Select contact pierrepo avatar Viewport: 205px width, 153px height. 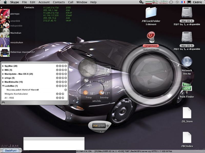5,14
